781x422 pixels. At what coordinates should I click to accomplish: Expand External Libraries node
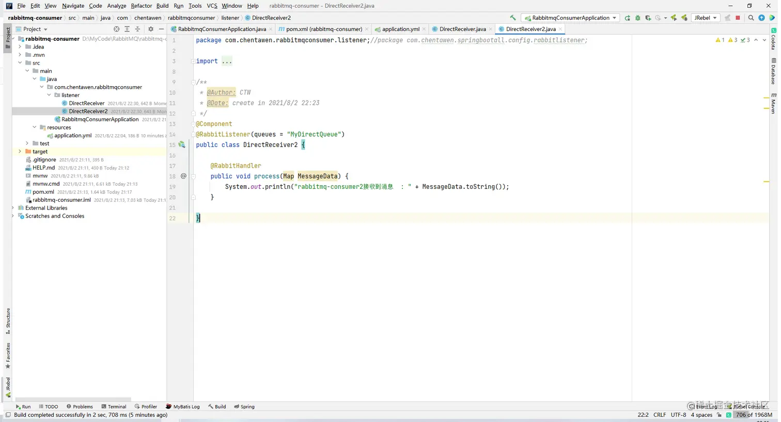pos(12,208)
